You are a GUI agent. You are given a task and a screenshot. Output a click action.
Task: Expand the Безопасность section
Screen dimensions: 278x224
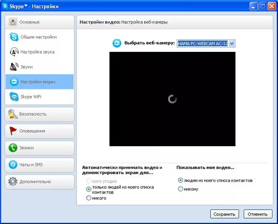click(39, 114)
